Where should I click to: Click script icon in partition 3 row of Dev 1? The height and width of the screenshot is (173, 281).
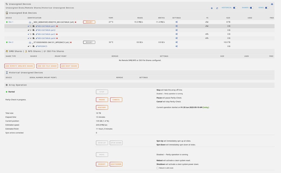33,34
